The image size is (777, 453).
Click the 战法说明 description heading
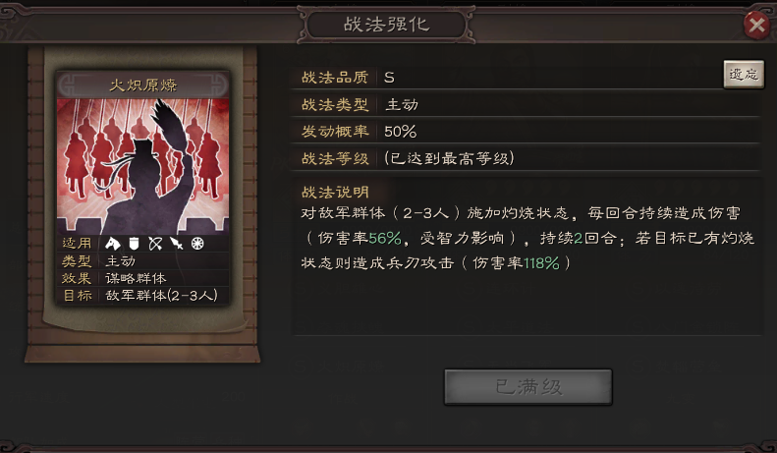(x=336, y=193)
